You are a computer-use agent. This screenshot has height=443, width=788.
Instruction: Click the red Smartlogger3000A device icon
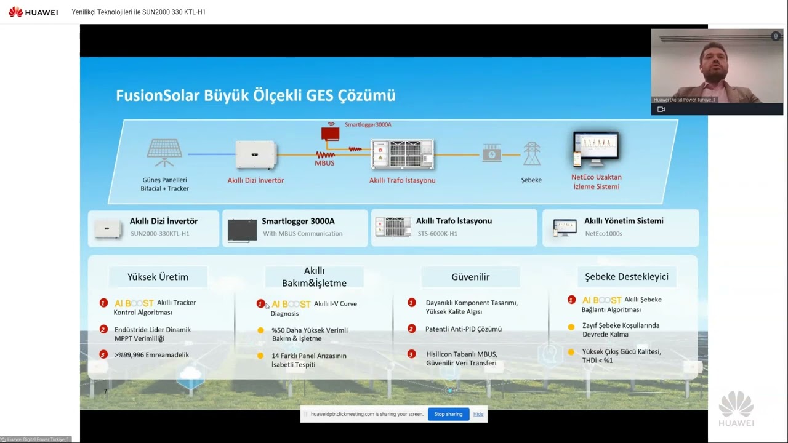coord(330,132)
